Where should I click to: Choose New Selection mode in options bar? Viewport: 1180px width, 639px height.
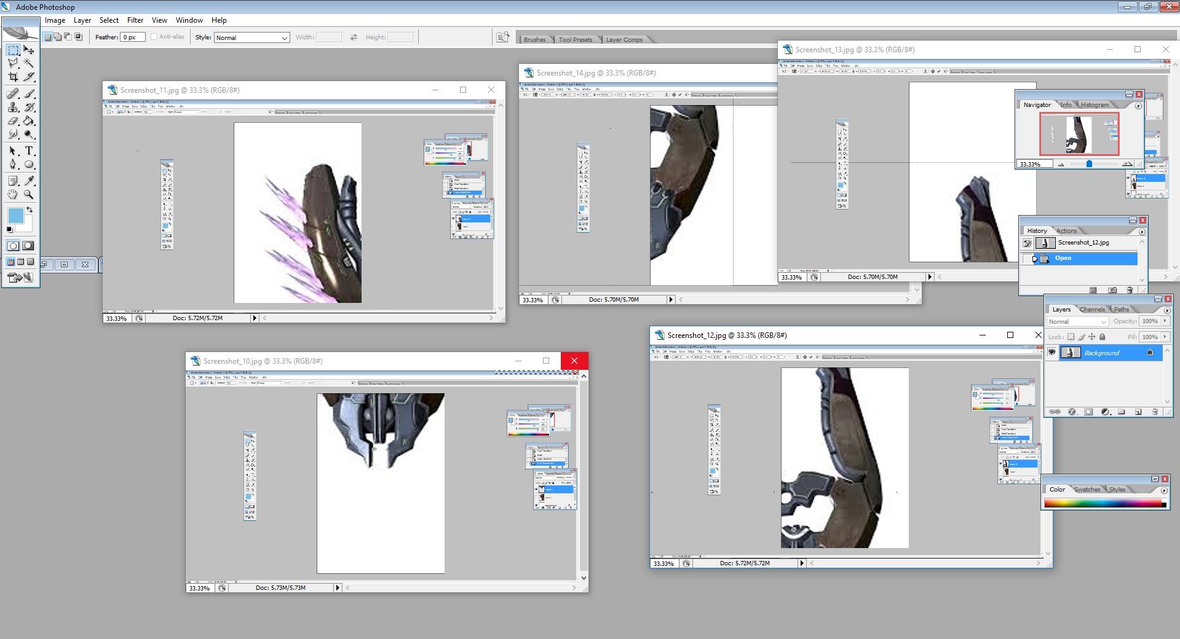[48, 37]
